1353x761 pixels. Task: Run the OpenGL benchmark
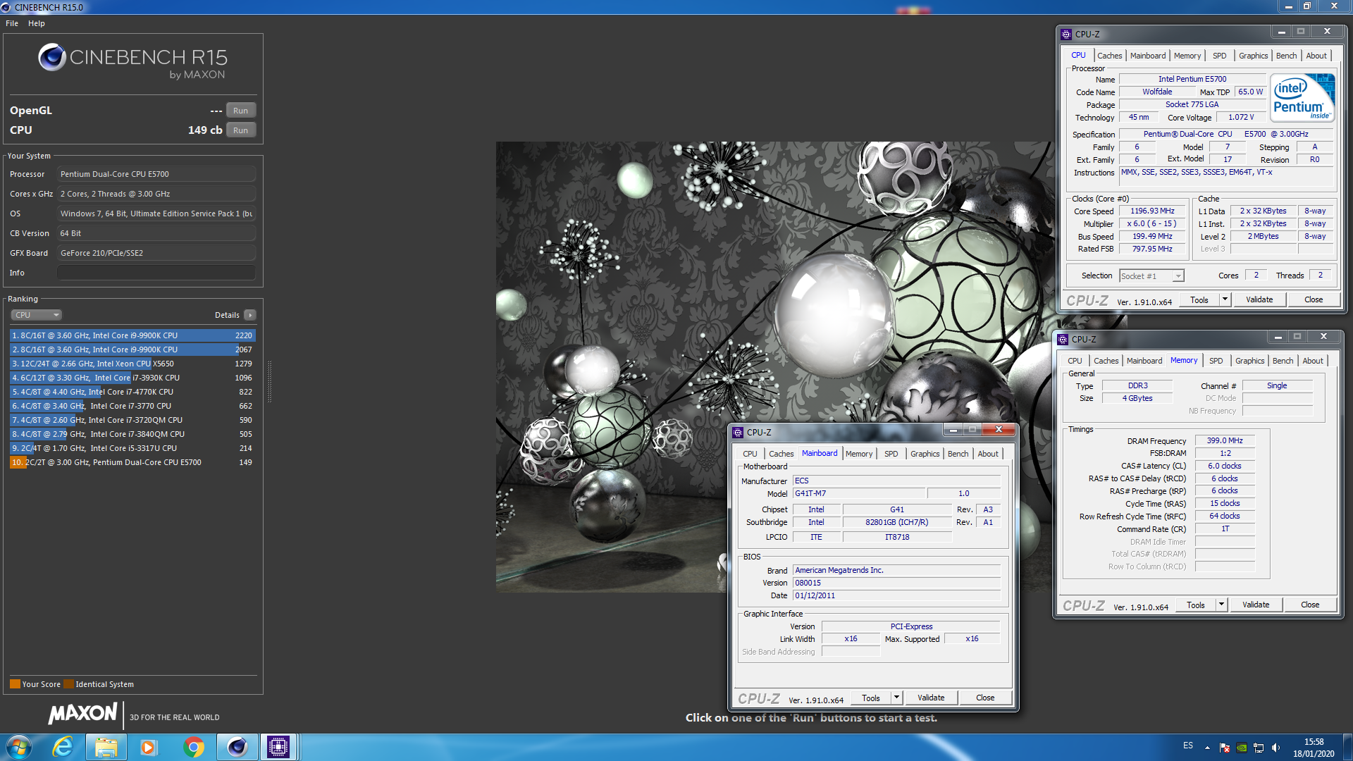click(240, 111)
